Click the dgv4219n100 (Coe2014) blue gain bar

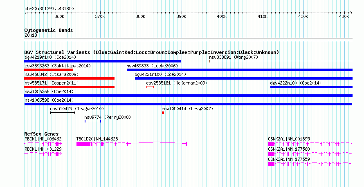pyautogui.click(x=102, y=61)
